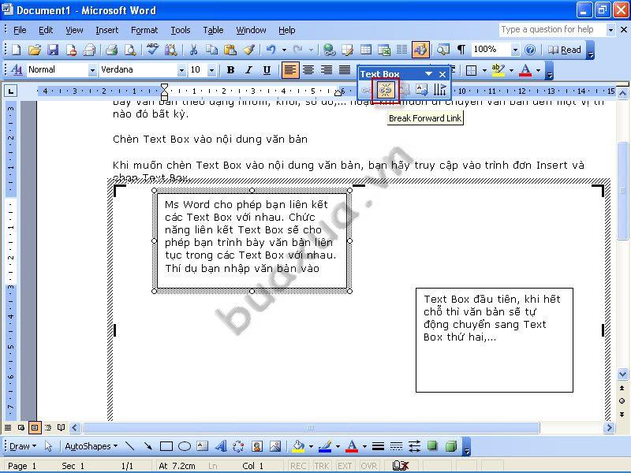Click the Columns icon
This screenshot has width=631, height=473.
pos(401,50)
